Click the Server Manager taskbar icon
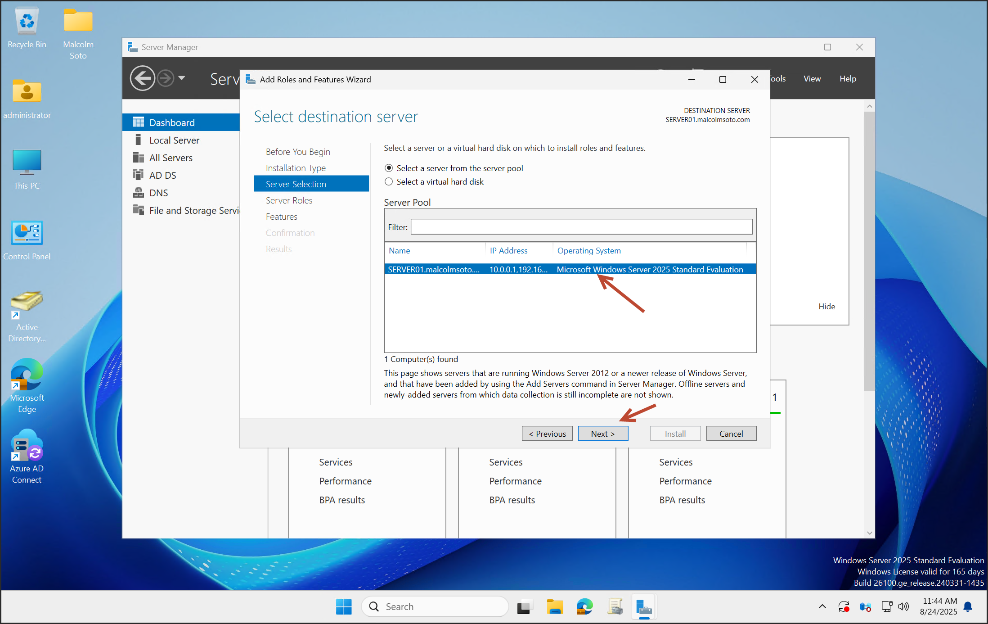The width and height of the screenshot is (988, 624). click(x=644, y=607)
